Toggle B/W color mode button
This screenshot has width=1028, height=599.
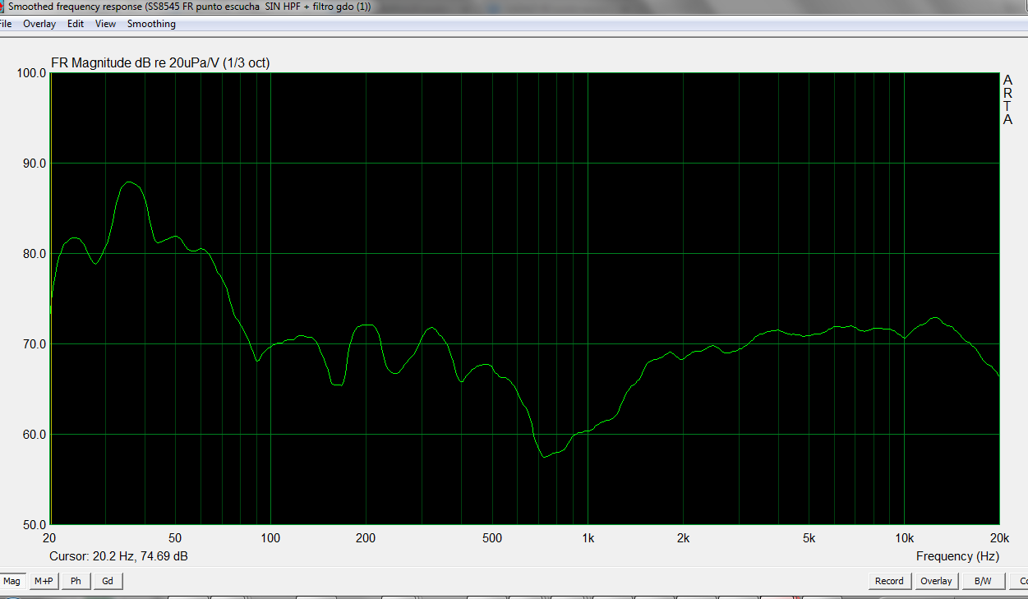pos(983,581)
